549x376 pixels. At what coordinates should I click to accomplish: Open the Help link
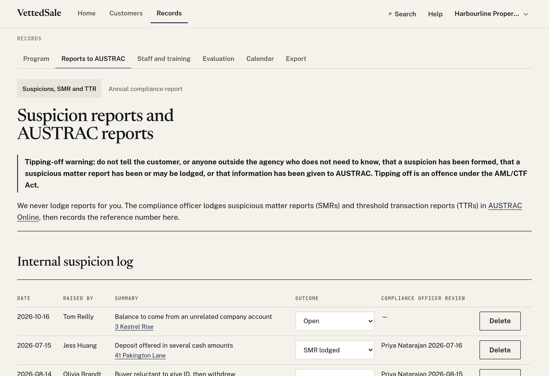[435, 14]
